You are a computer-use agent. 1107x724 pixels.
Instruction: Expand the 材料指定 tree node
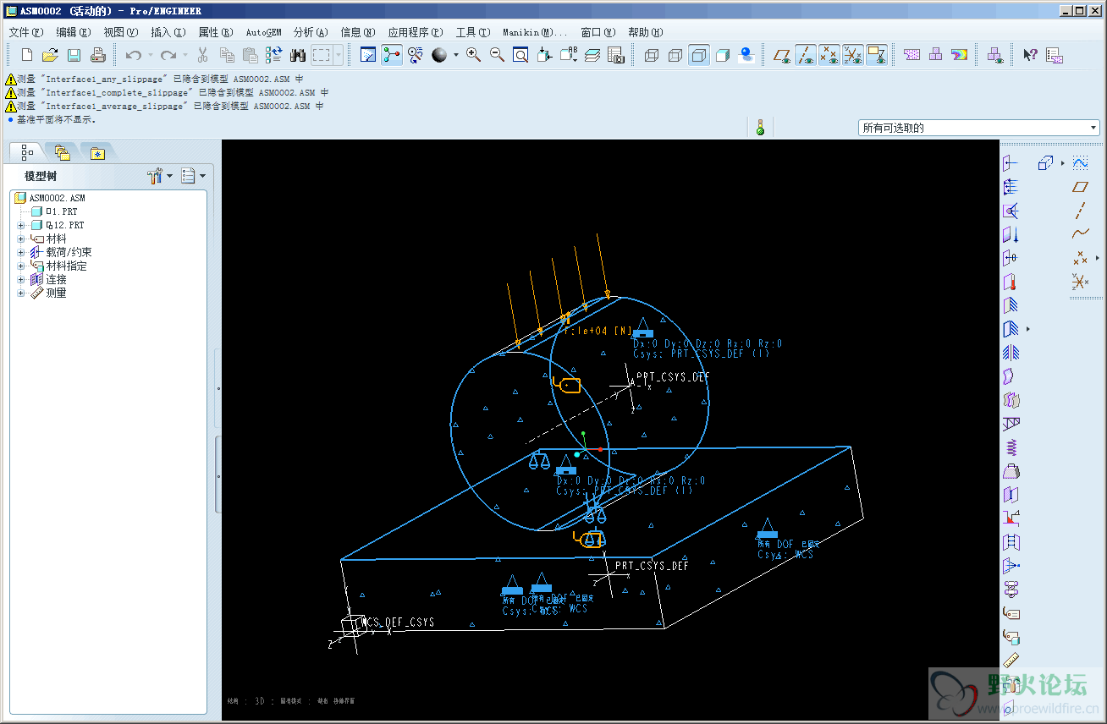20,266
